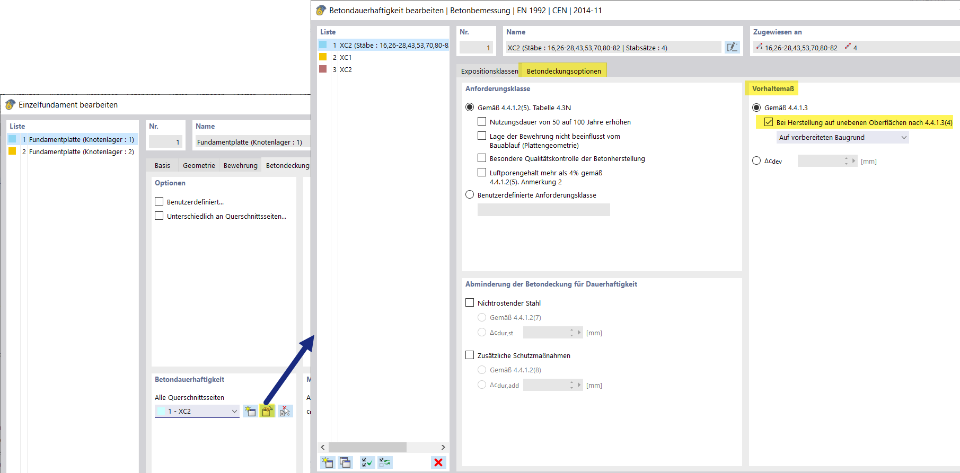Click the Name field containing XC2 (Stäbe...)

(614, 47)
